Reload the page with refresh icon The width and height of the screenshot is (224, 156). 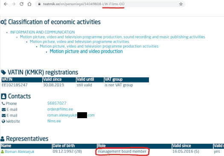[x=21, y=4]
